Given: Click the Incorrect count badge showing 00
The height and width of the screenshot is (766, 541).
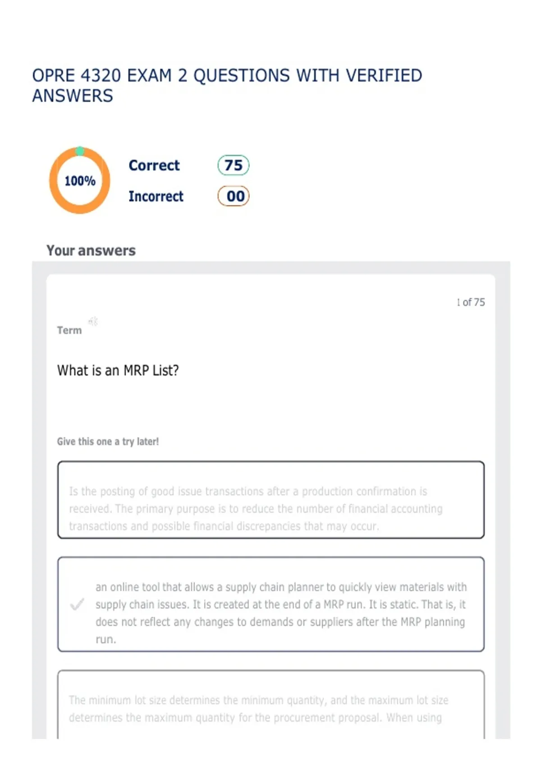Looking at the screenshot, I should click(x=234, y=196).
